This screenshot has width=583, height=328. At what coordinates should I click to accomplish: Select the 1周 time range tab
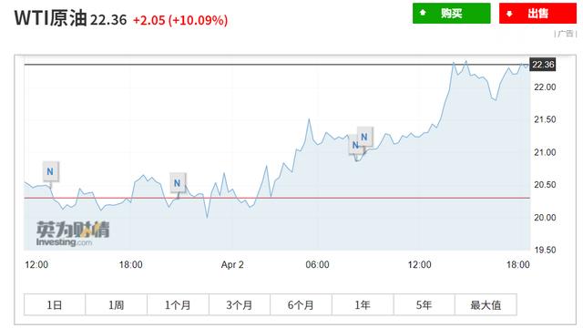click(x=117, y=305)
